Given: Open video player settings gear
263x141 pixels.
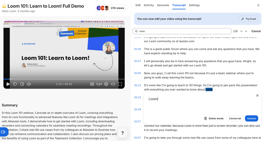Looking at the screenshot, I should [106, 84].
